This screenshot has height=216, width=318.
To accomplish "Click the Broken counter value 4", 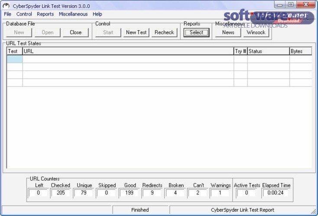I will [x=175, y=193].
